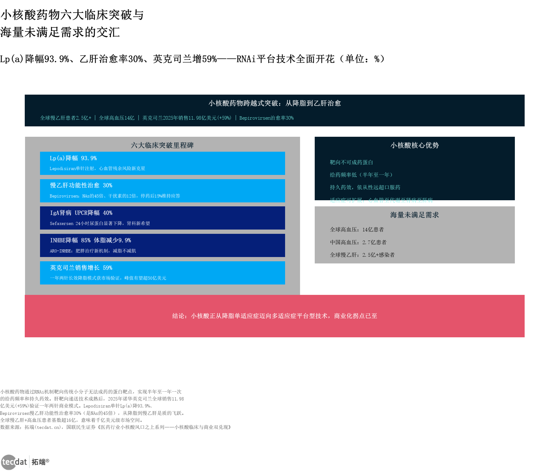This screenshot has width=550, height=471.
Task: Click banner text 'Bepirovirsen治愈率30%'
Action: pyautogui.click(x=266, y=118)
